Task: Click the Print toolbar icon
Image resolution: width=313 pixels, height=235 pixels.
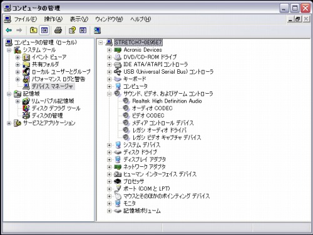Action: pos(58,31)
